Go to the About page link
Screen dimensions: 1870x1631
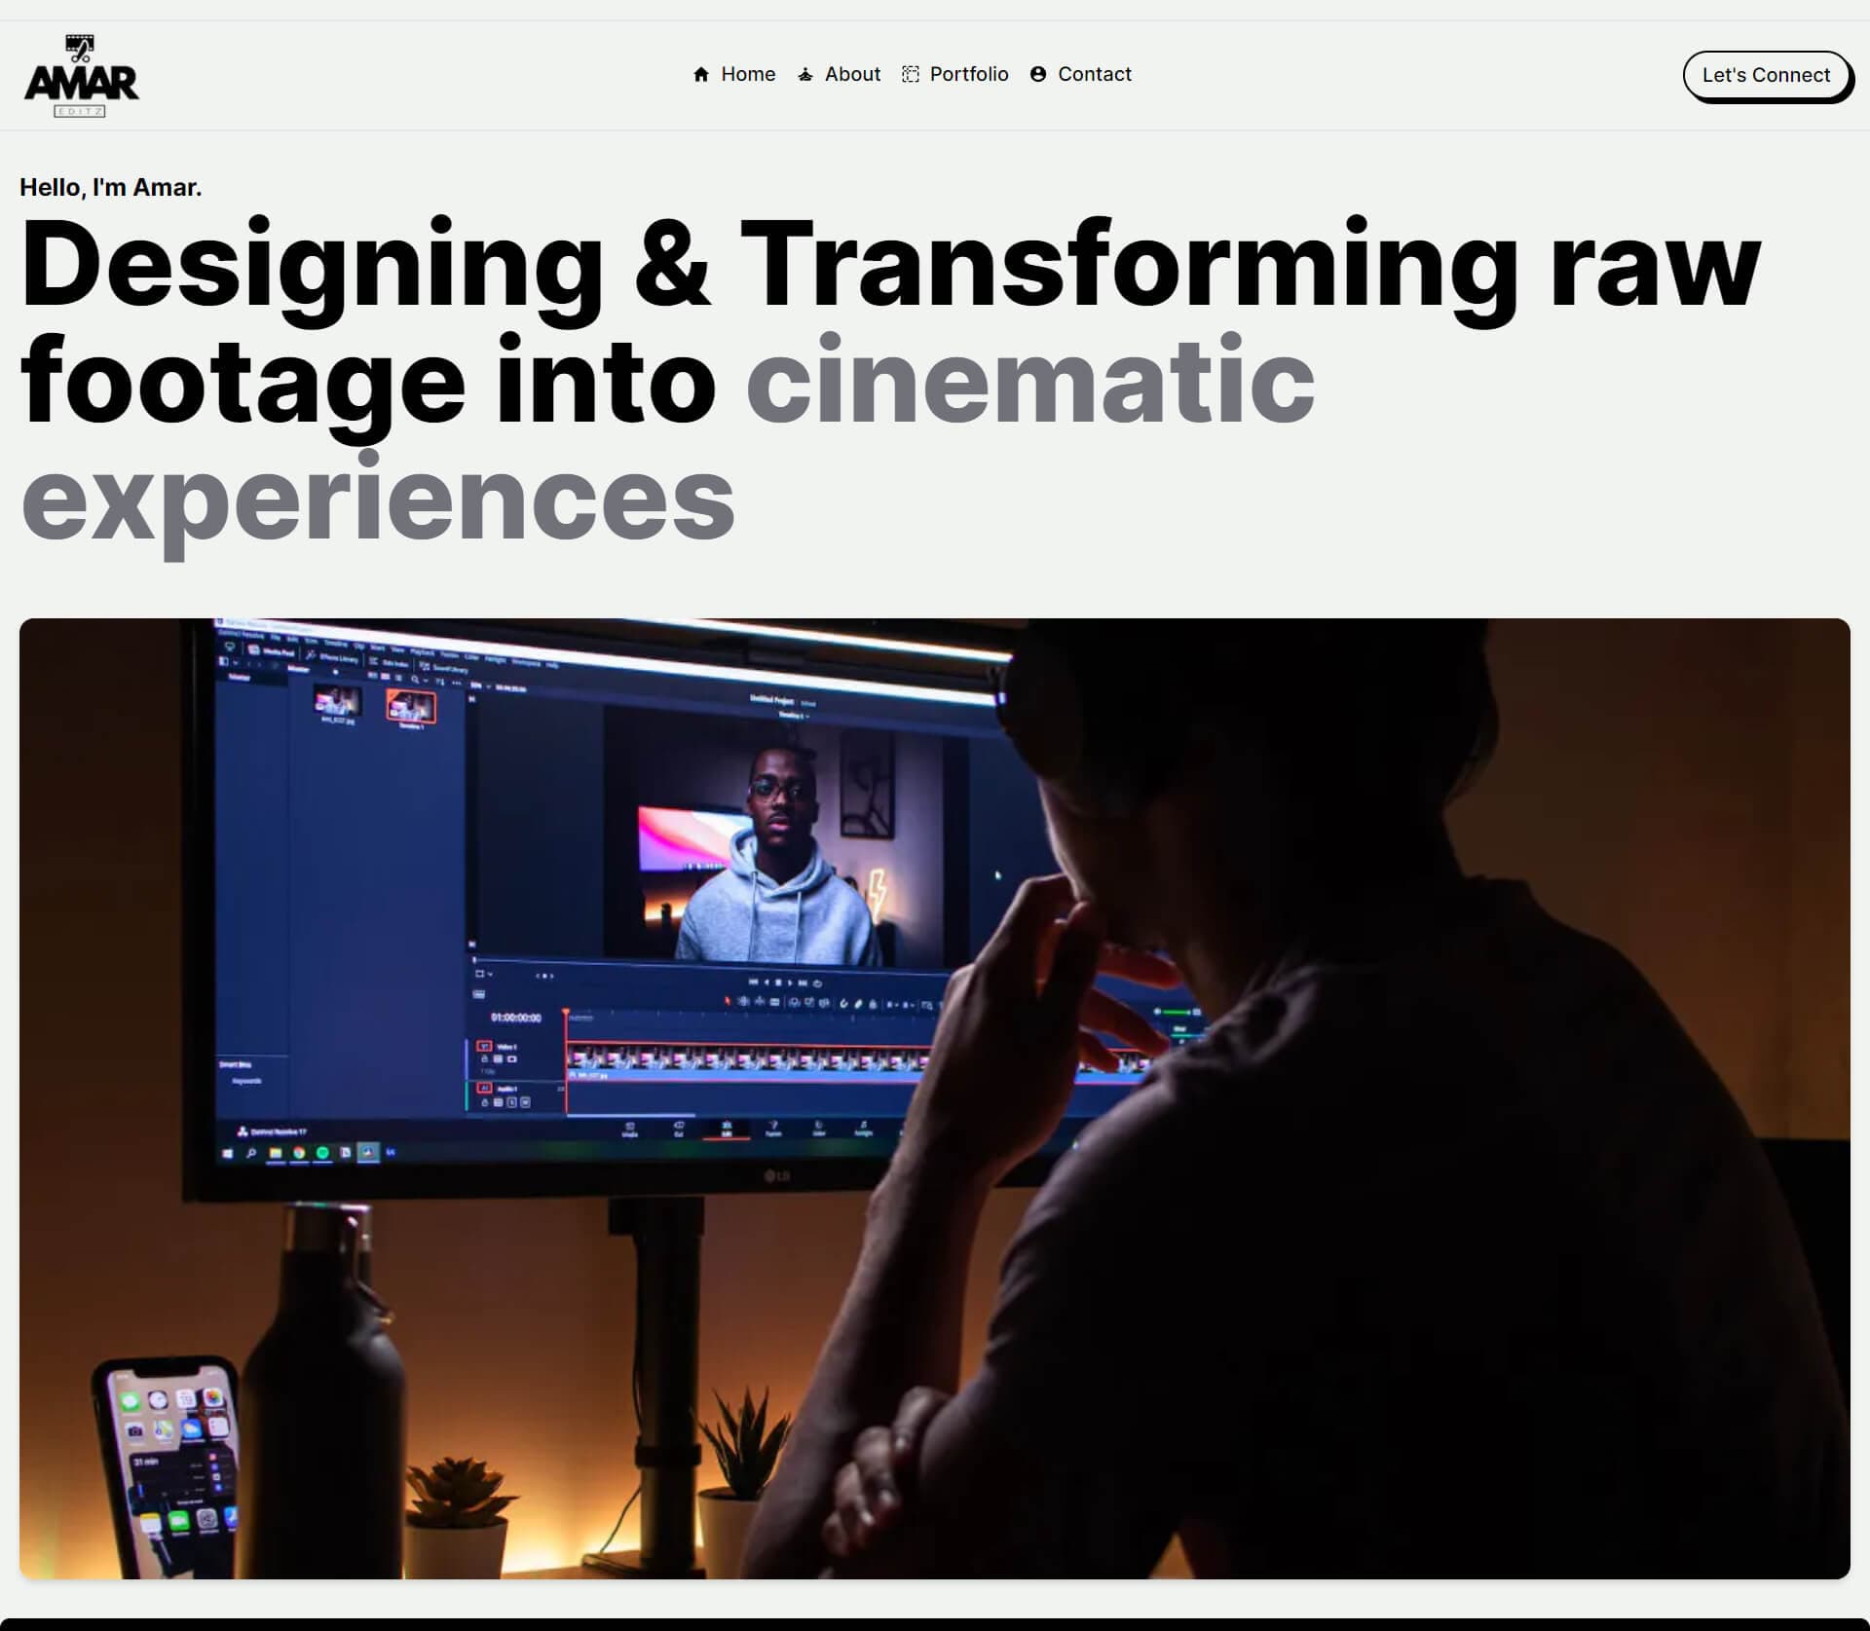(851, 75)
